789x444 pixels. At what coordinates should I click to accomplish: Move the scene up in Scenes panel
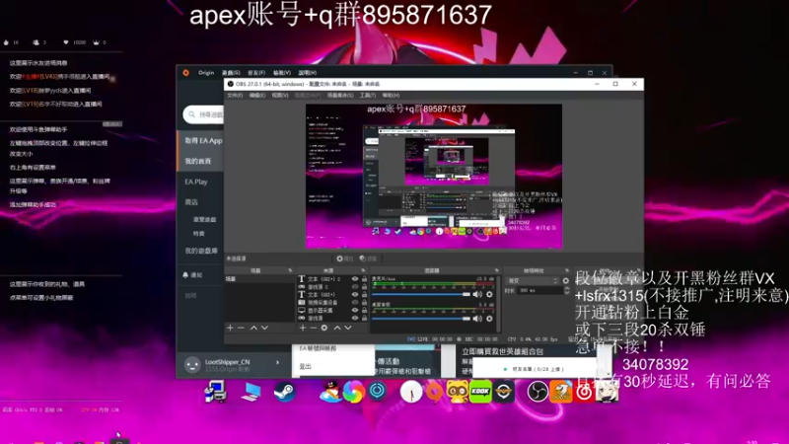pyautogui.click(x=253, y=328)
